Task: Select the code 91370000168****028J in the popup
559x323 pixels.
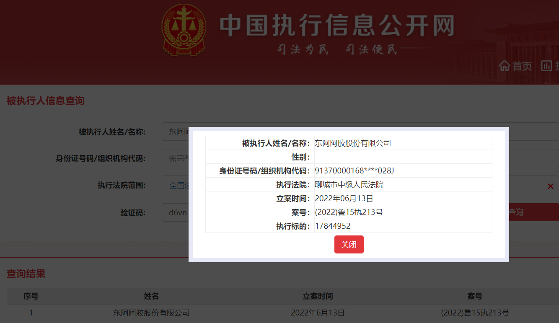Action: (355, 171)
